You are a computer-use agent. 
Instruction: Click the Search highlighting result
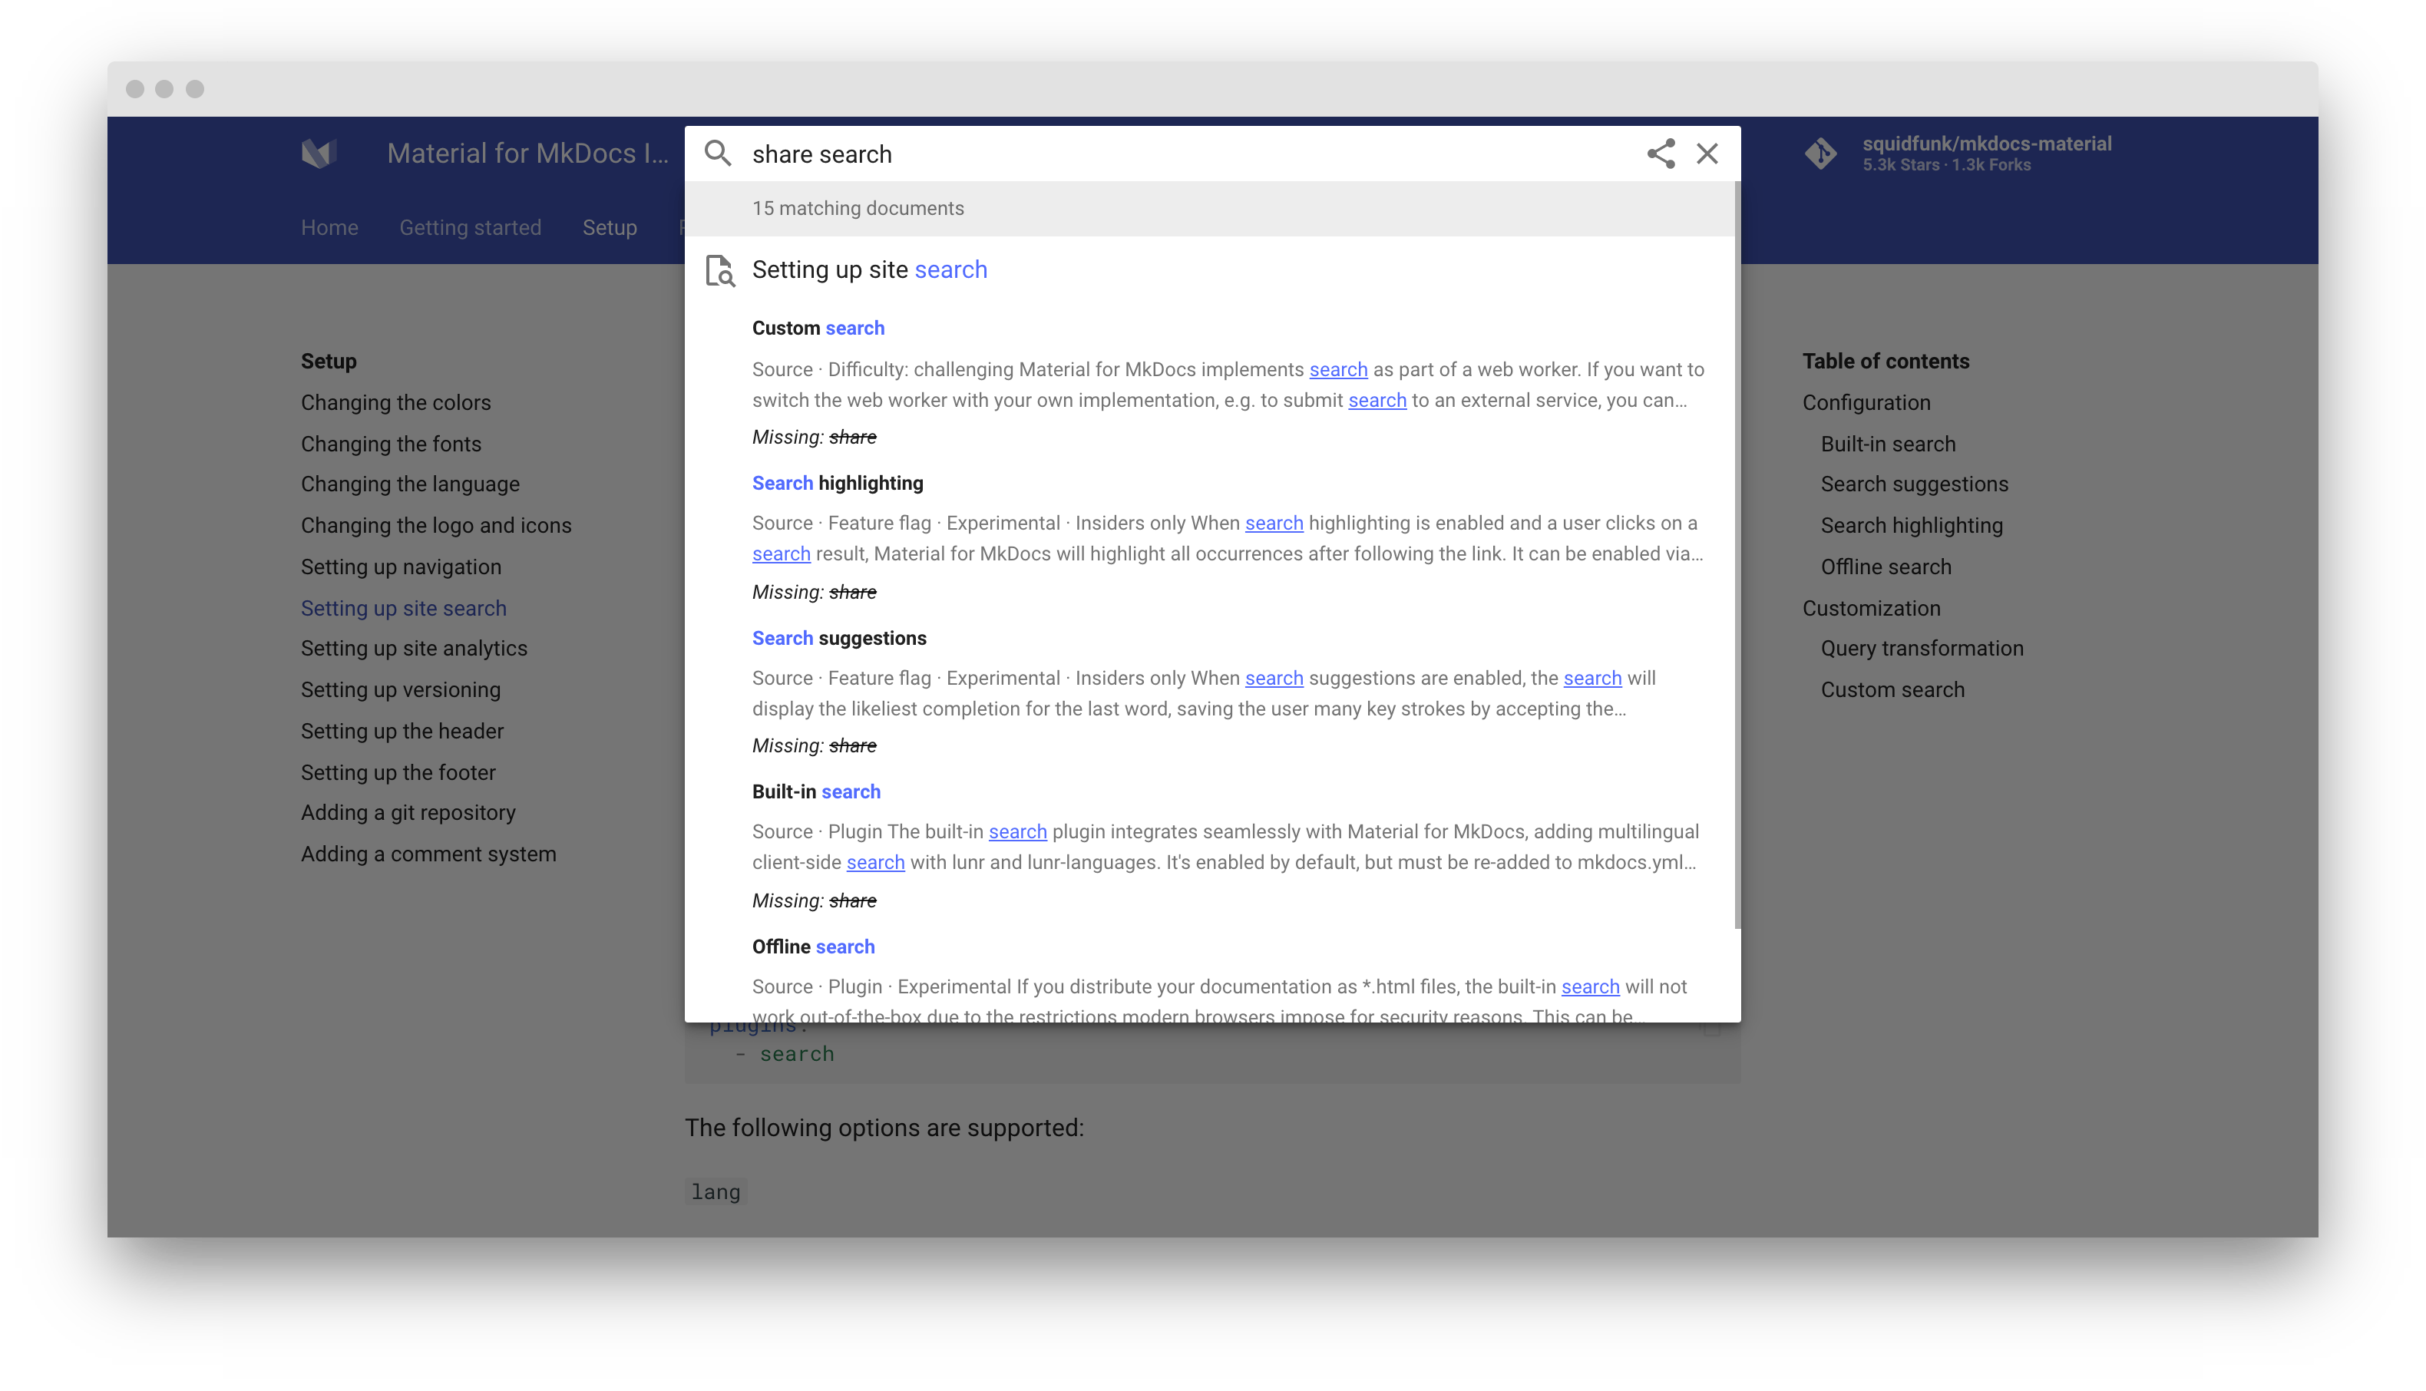point(838,481)
